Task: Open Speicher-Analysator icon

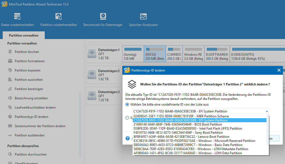Action: click(143, 17)
